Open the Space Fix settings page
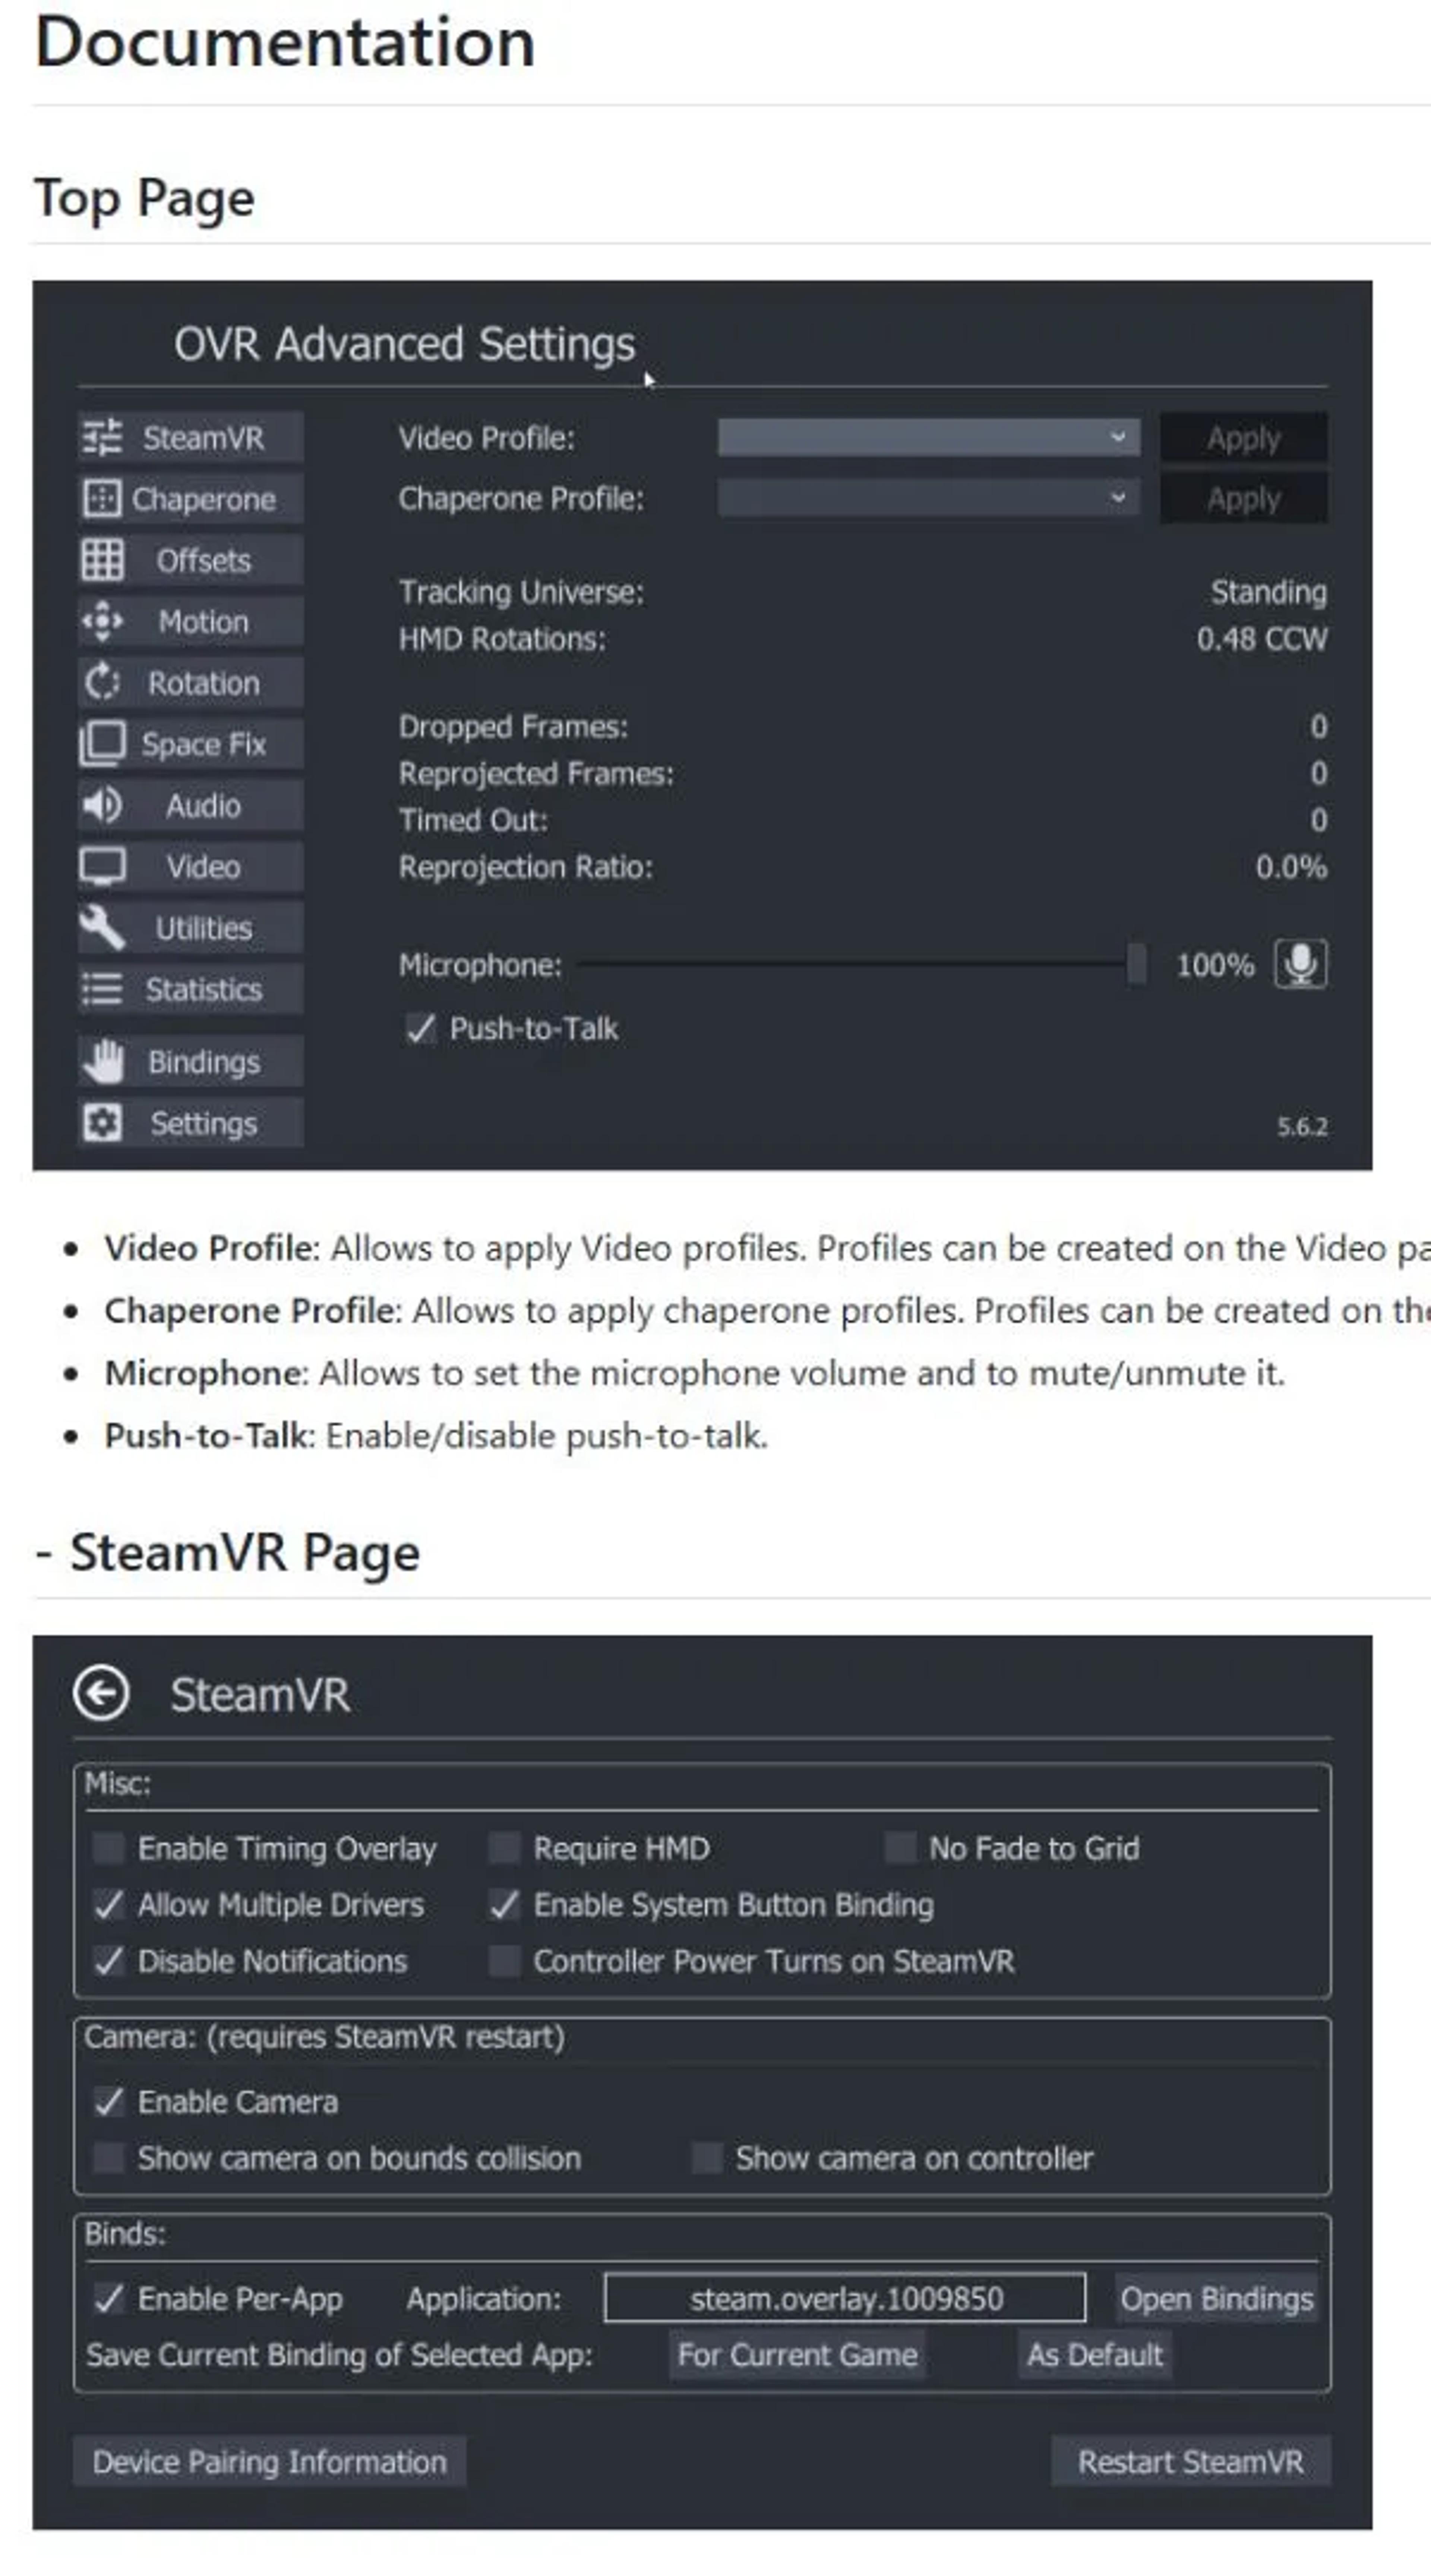Screen dimensions: 1431x2576 [x=178, y=744]
